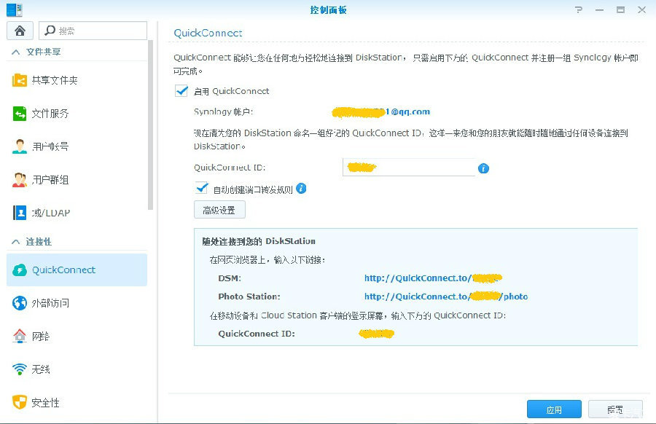This screenshot has height=424, width=656.
Task: Go to 用户群组 in sidebar
Action: point(77,180)
